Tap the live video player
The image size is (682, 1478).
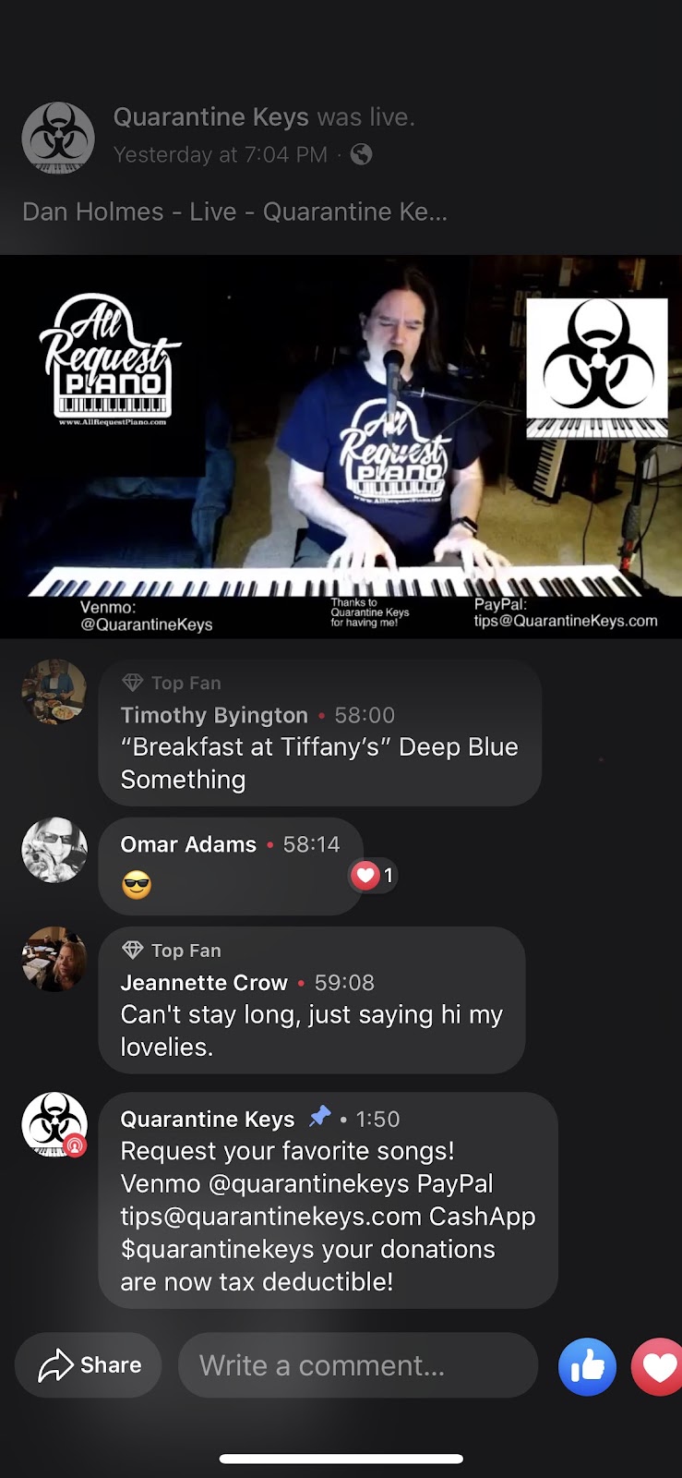click(341, 446)
